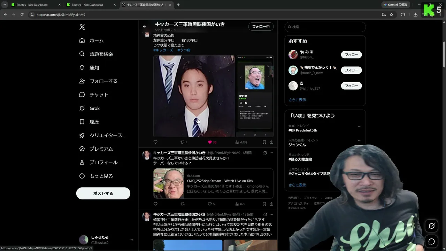Reload the page
446x251 pixels.
click(22, 15)
